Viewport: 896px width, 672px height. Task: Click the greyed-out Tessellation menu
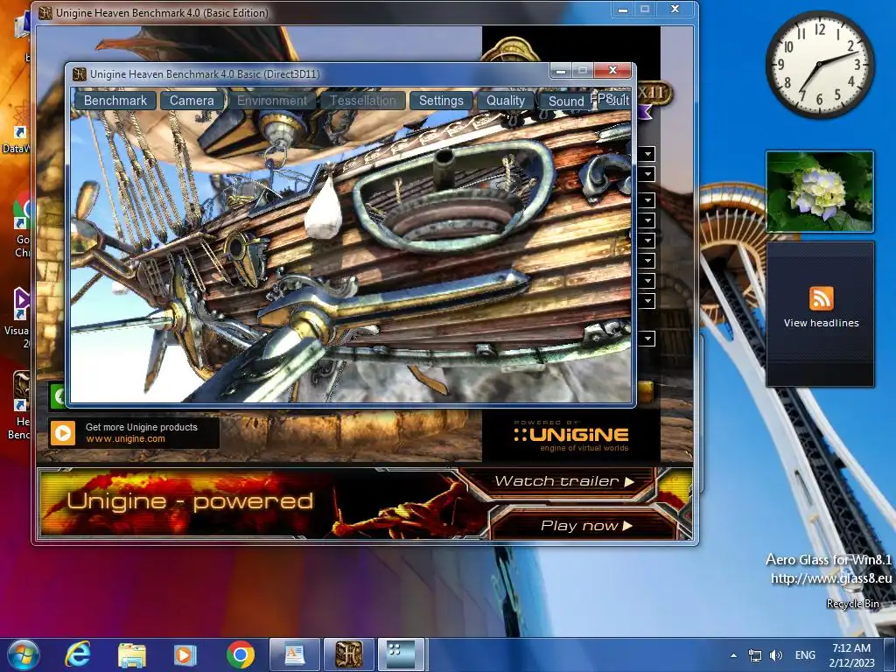point(362,101)
